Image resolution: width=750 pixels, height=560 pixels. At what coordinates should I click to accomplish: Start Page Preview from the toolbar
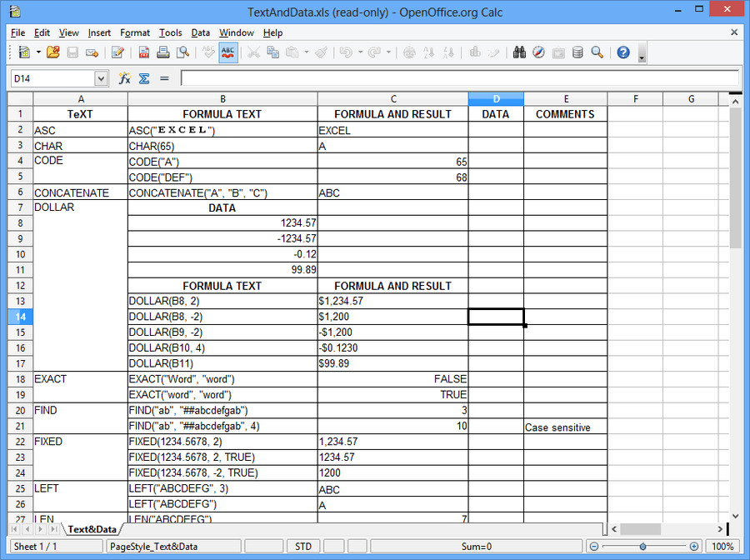(x=183, y=52)
